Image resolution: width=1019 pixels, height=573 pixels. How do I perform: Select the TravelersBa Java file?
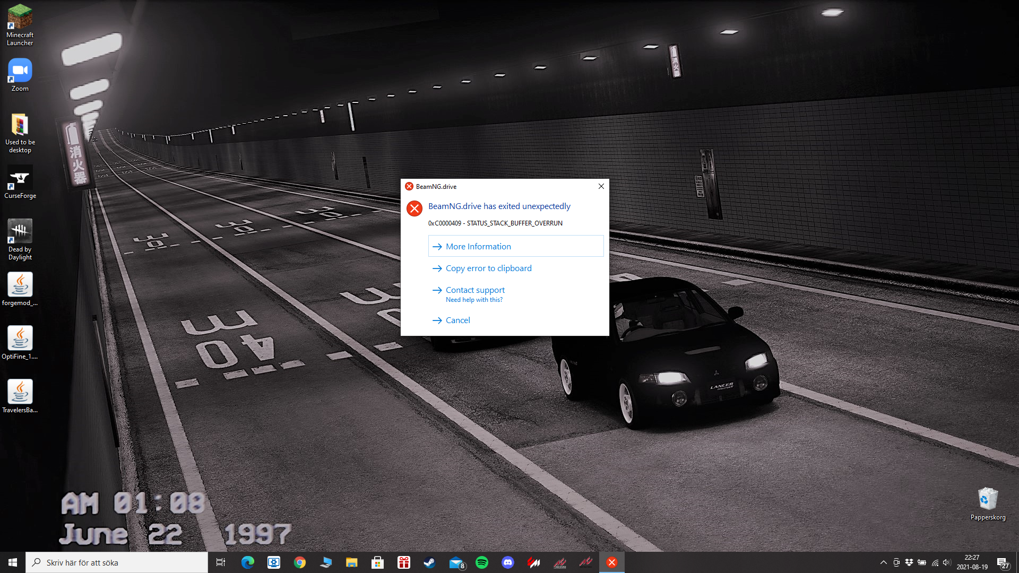pos(20,396)
